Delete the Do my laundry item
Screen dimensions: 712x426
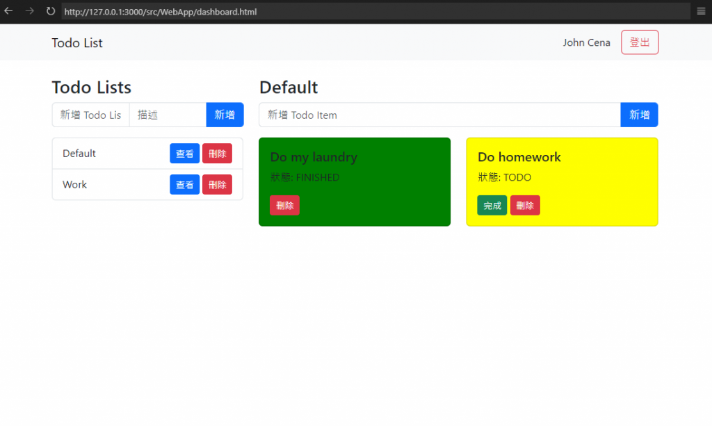tap(284, 206)
